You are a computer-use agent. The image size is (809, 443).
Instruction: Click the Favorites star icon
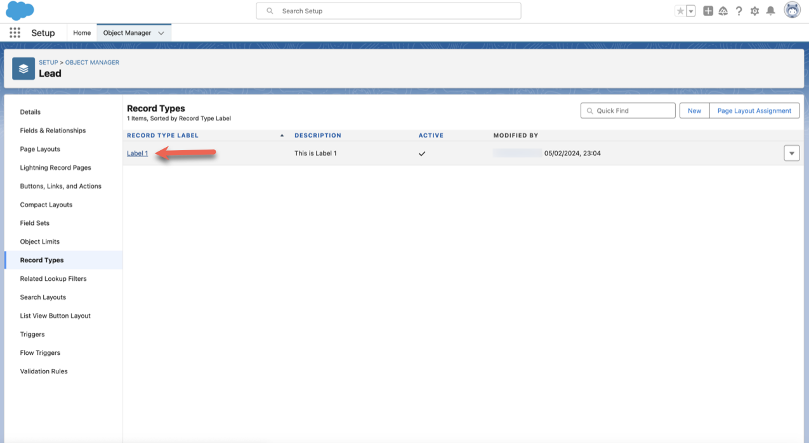pyautogui.click(x=680, y=11)
